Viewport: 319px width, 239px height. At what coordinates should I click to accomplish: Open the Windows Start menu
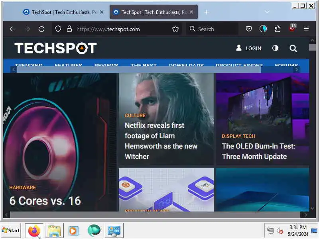[11, 231]
